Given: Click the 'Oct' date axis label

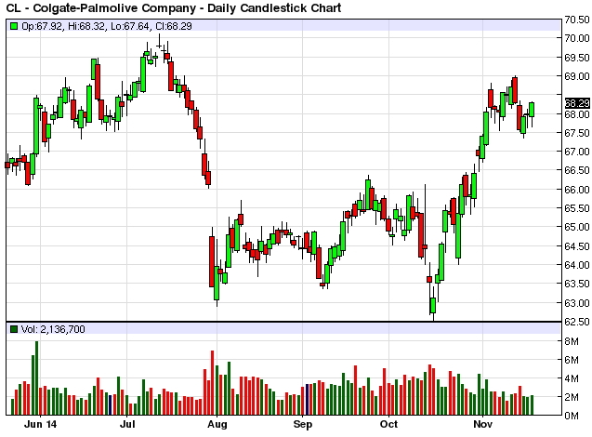Looking at the screenshot, I should [388, 424].
